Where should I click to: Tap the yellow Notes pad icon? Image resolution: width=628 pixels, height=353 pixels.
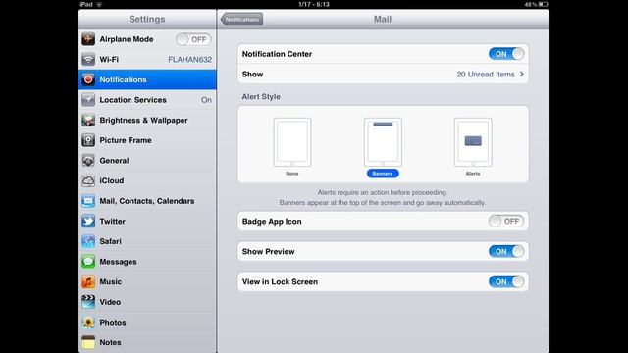(x=88, y=342)
